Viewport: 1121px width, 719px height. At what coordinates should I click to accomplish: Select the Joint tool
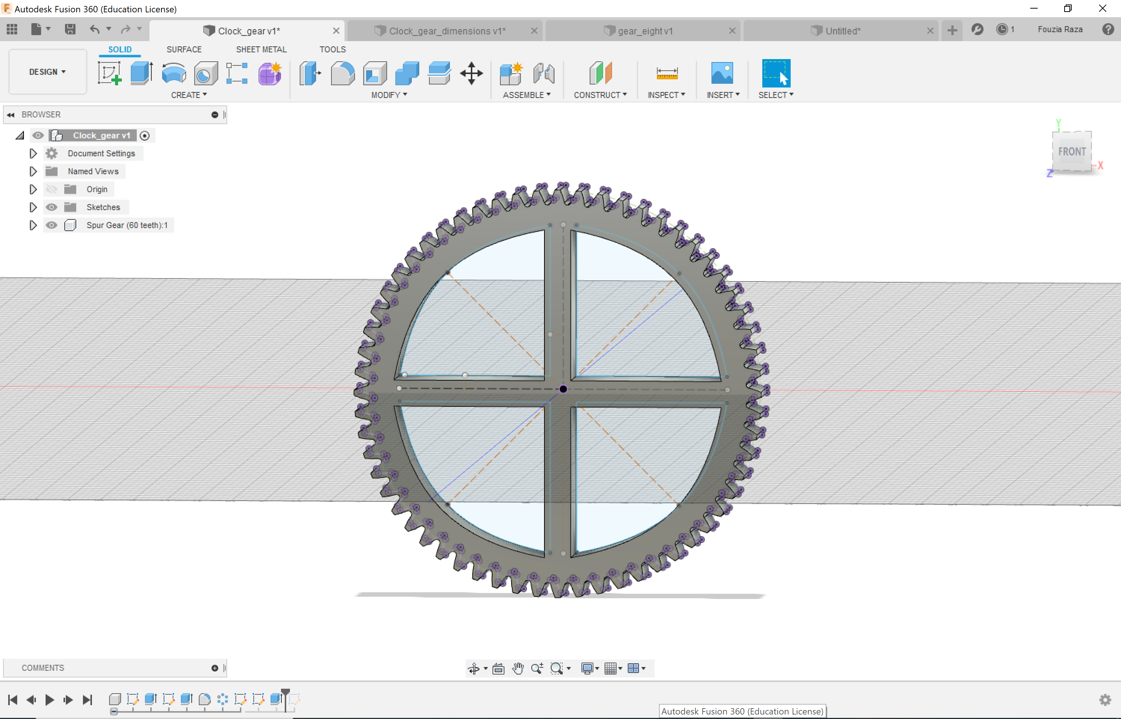543,73
